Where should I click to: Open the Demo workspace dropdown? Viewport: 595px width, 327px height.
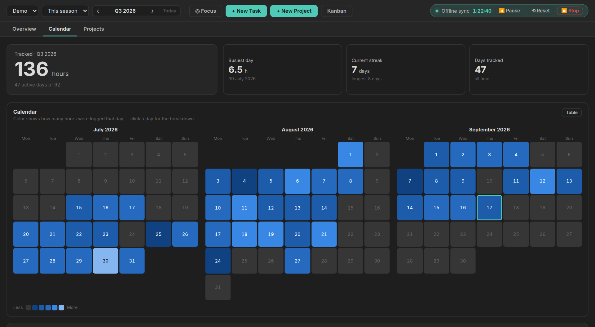[22, 11]
